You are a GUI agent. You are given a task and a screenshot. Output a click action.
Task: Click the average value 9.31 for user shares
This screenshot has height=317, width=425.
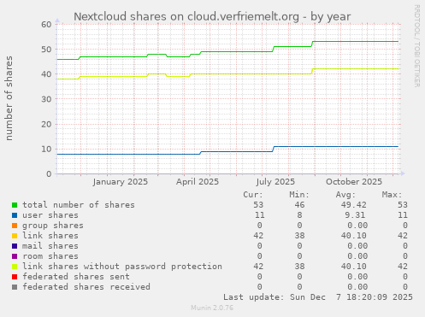(x=355, y=215)
